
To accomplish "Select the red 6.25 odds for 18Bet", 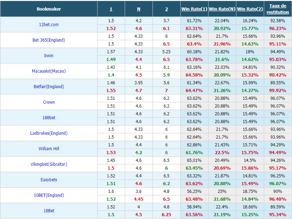I will pyautogui.click(x=167, y=215).
